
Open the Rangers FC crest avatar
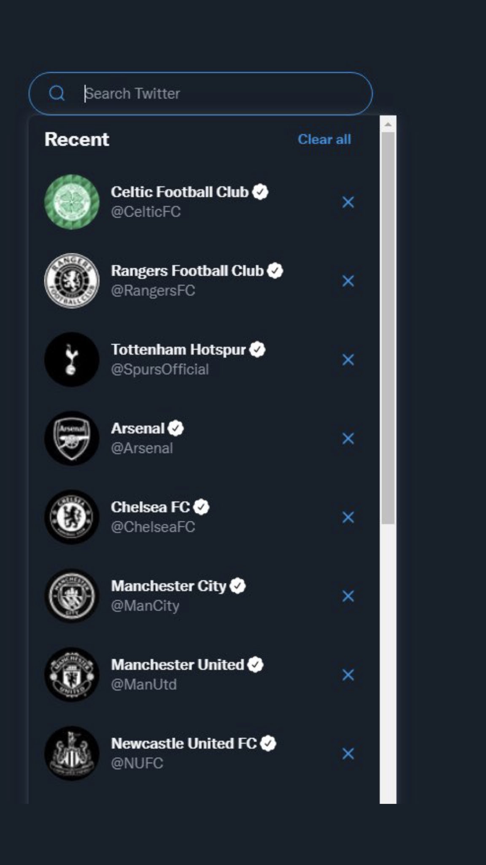(72, 281)
